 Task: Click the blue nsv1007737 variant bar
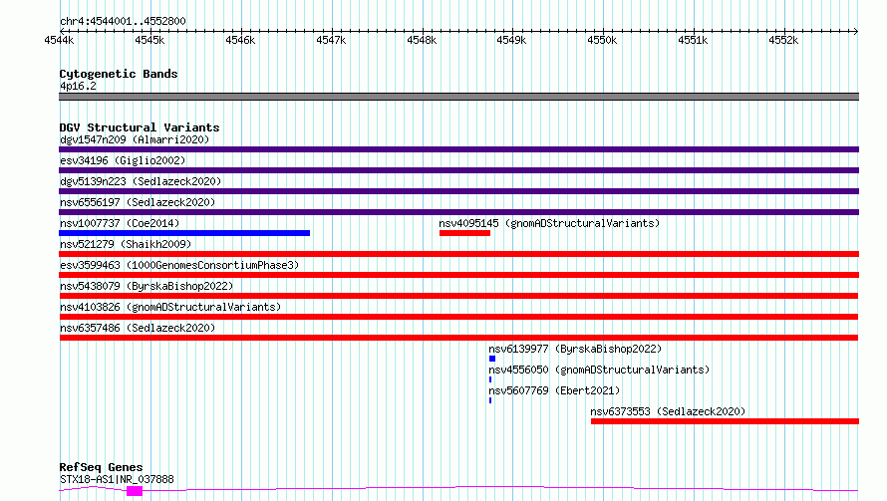(184, 233)
